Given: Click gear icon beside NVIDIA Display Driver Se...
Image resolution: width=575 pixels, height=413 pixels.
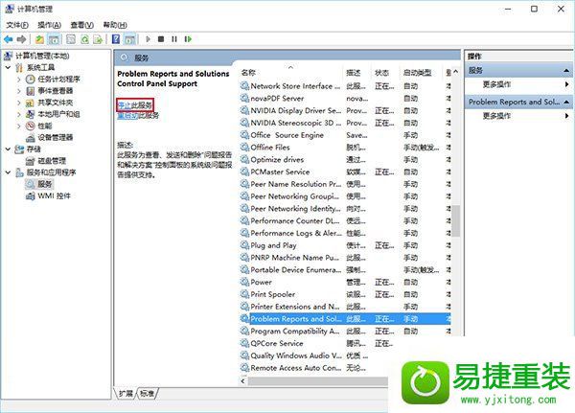Looking at the screenshot, I should click(244, 110).
